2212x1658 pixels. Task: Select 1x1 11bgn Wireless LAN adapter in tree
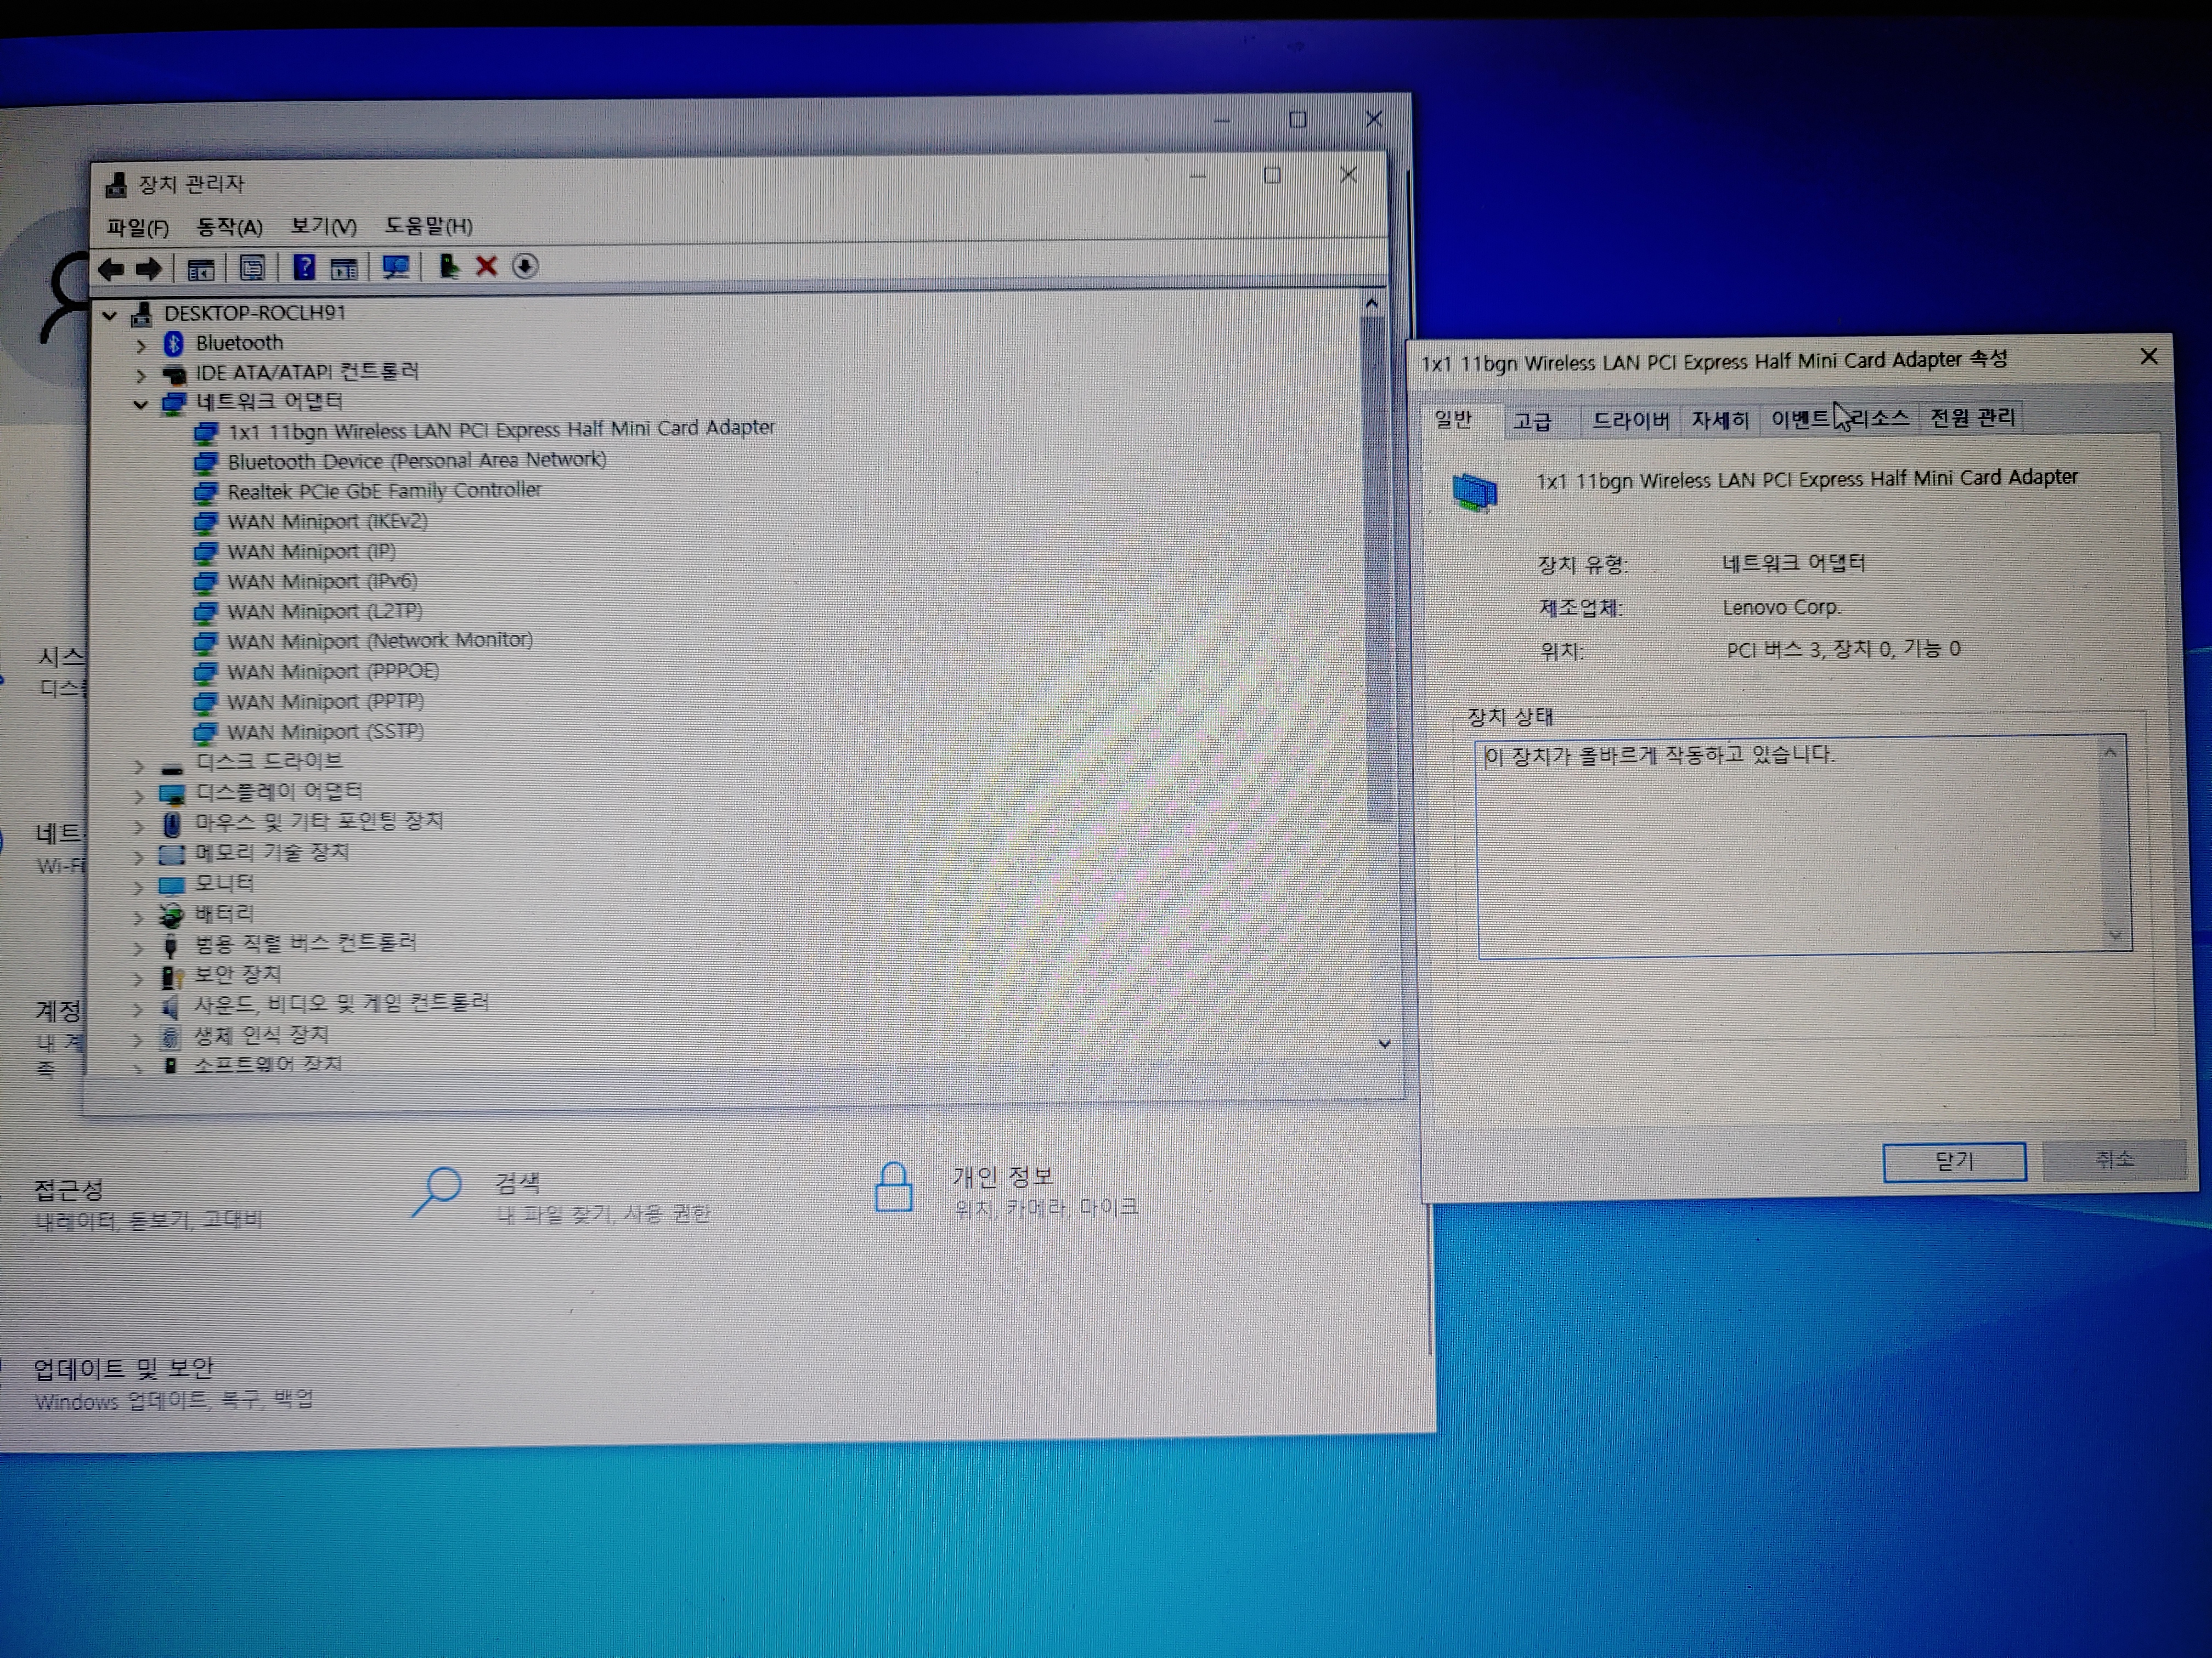click(501, 430)
